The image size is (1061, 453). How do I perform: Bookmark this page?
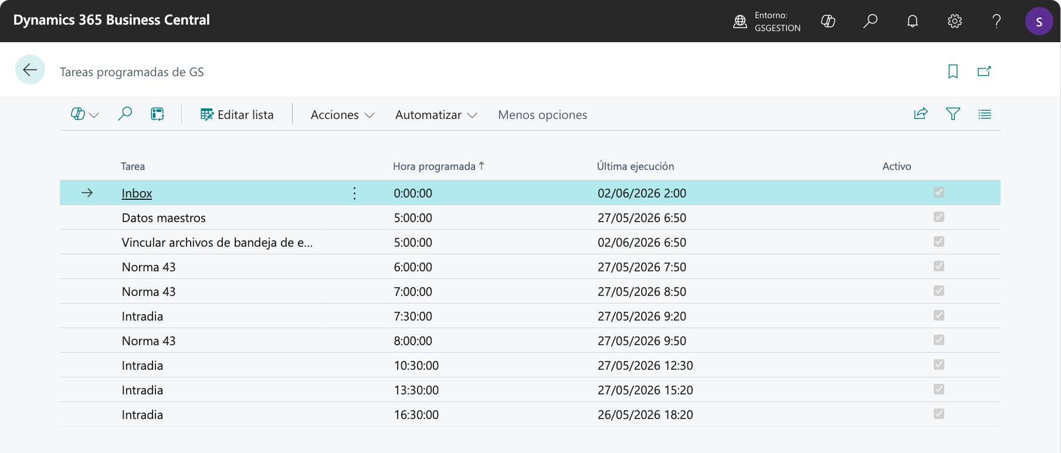pyautogui.click(x=953, y=71)
